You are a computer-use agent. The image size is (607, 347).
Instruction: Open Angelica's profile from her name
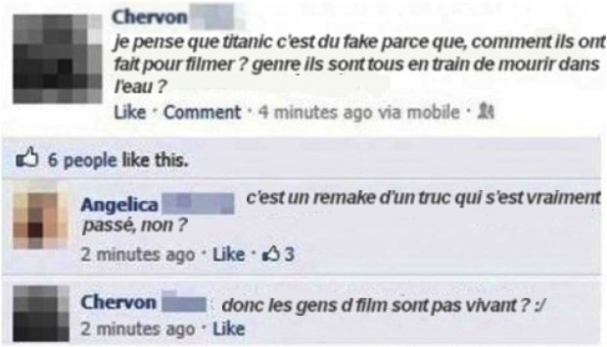pyautogui.click(x=114, y=204)
